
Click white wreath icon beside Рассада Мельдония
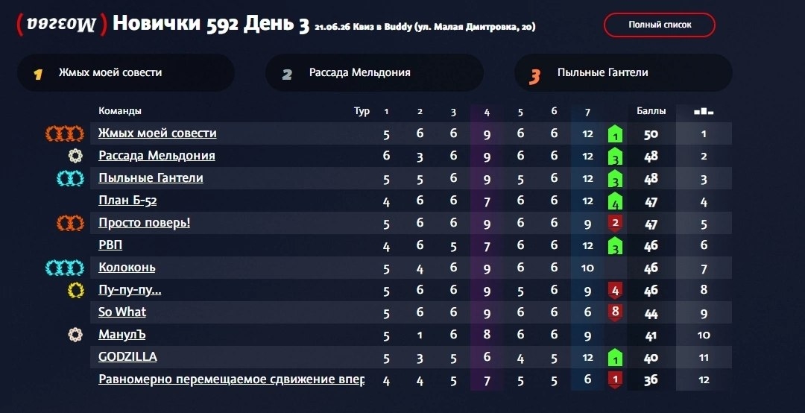pos(75,156)
